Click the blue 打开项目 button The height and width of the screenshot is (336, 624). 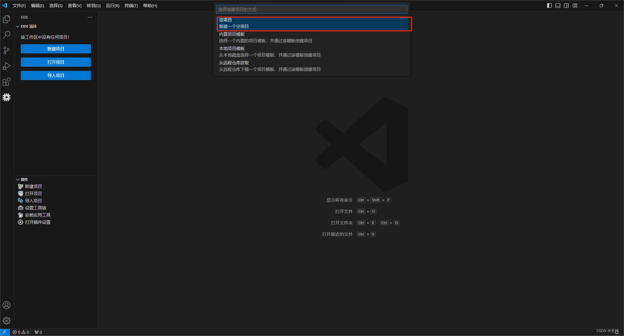56,62
